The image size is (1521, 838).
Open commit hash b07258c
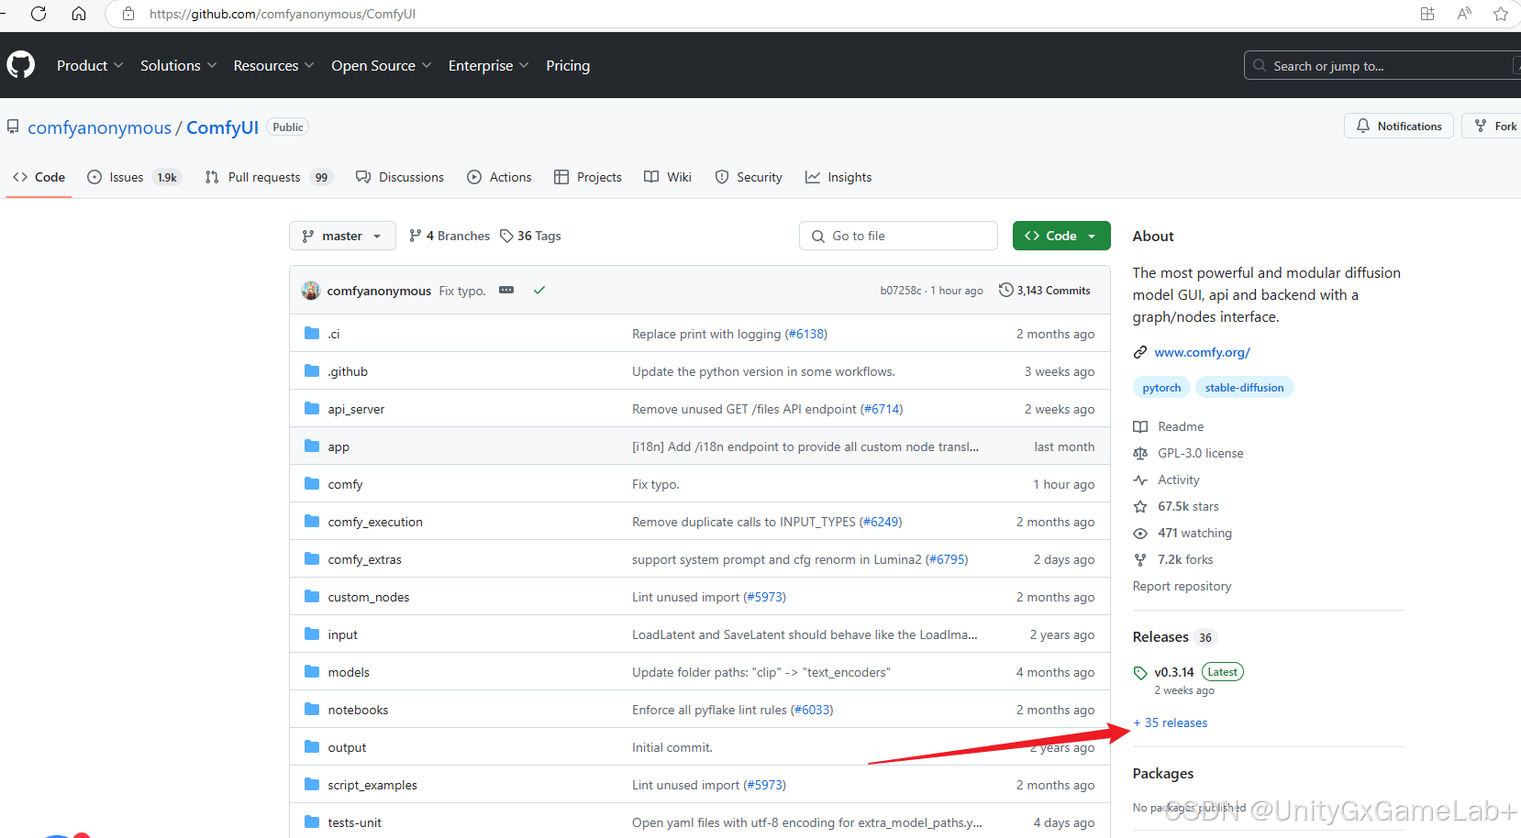[x=901, y=291]
